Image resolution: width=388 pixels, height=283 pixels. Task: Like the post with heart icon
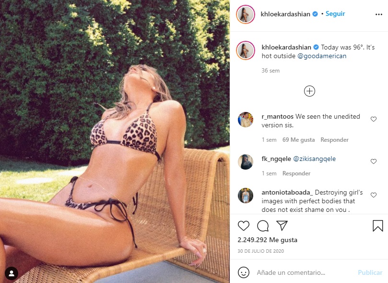[x=244, y=226]
